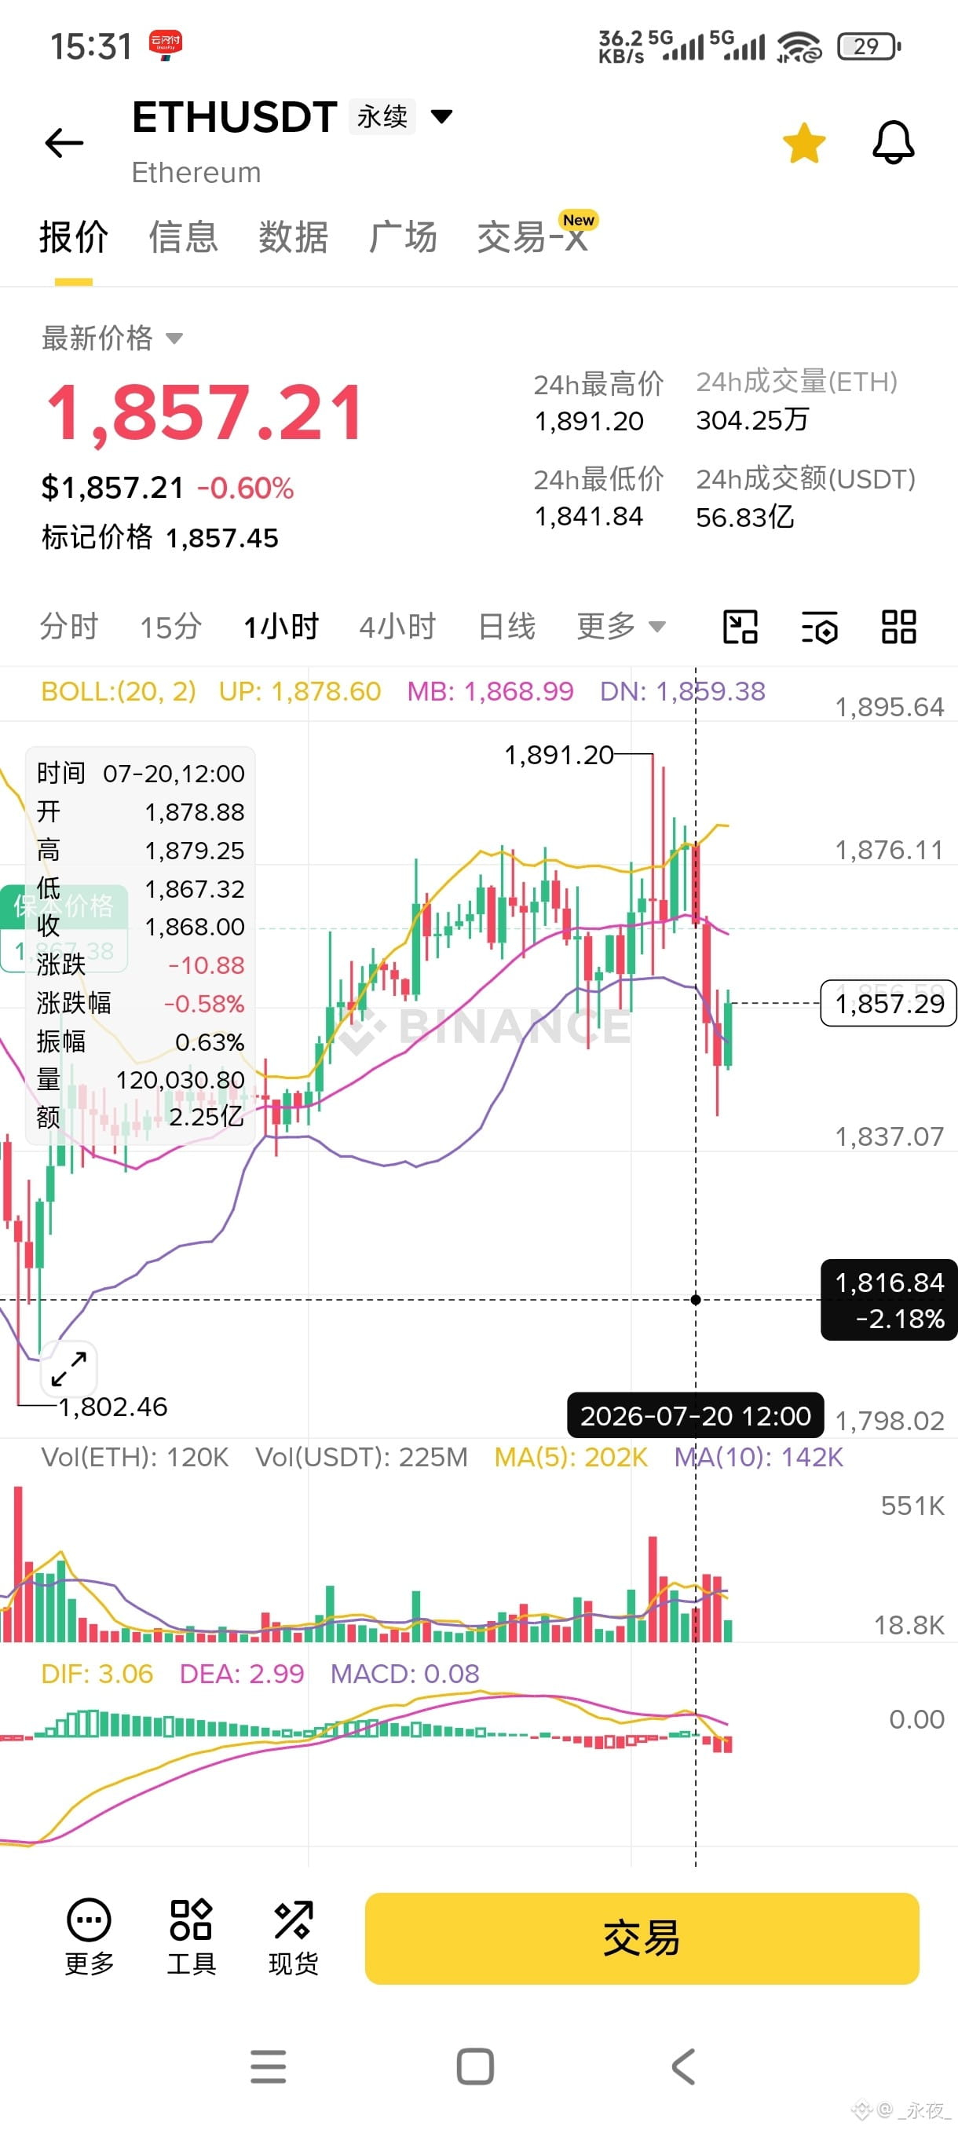
Task: Tap the crosshair date label 2026-07-20 12:00
Action: 695,1415
